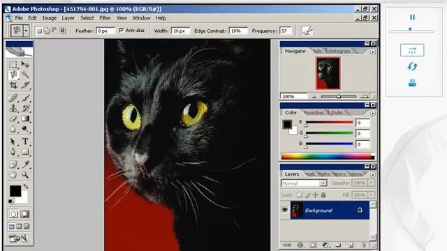
Task: Select the Healing Brush tool
Action: pyautogui.click(x=13, y=98)
